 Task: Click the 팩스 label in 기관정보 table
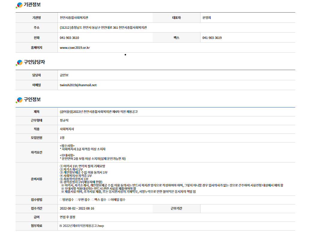pos(177,38)
